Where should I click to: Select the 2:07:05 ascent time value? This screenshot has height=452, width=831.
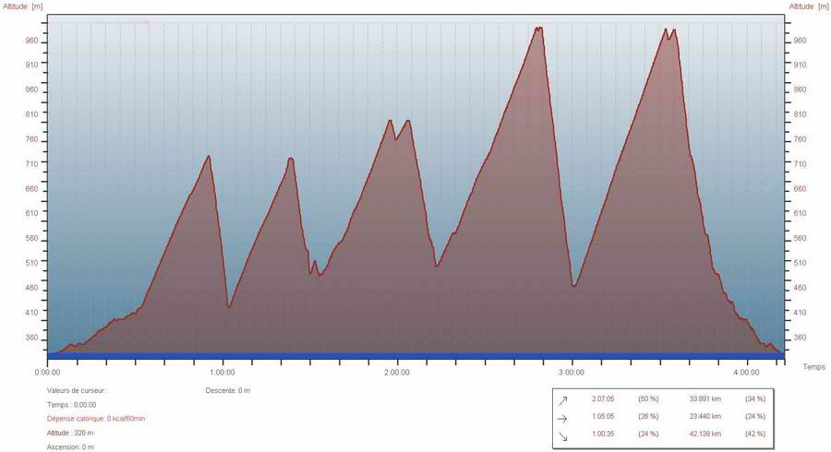tap(604, 399)
